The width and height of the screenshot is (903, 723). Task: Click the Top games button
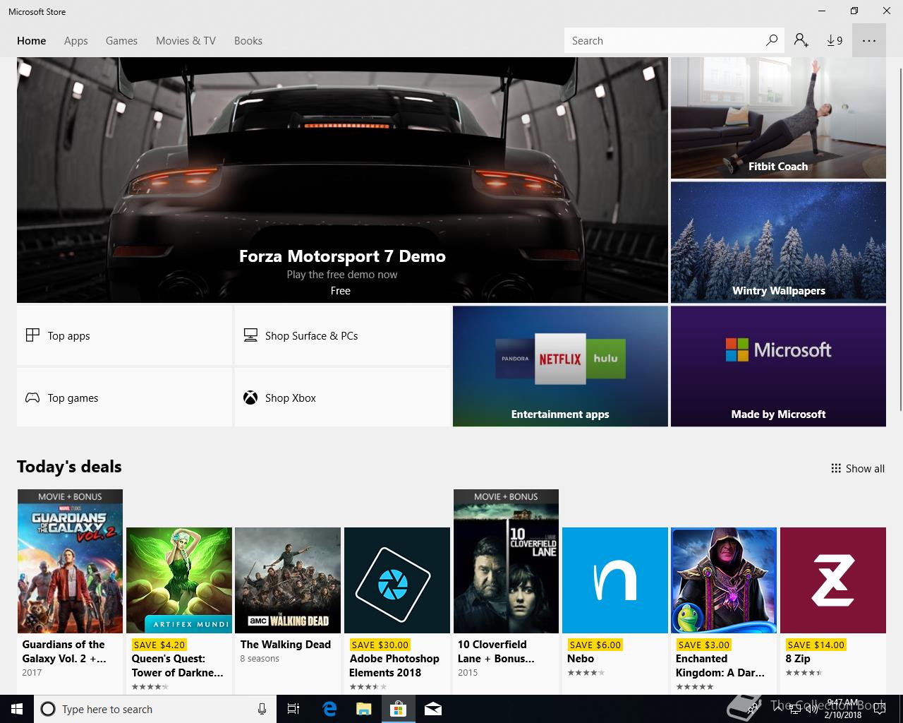click(124, 398)
